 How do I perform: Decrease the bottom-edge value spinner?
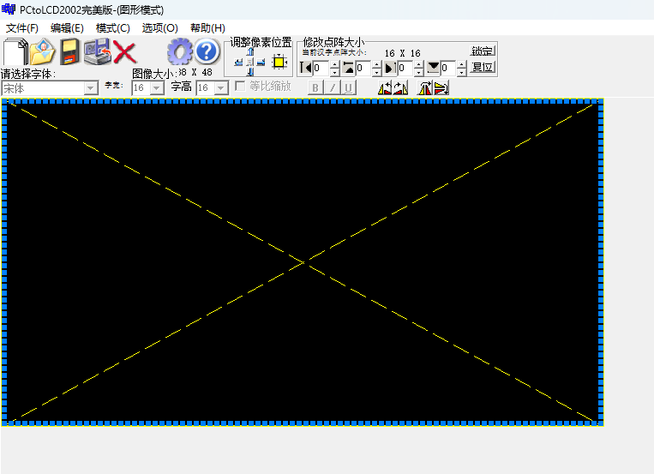point(461,72)
